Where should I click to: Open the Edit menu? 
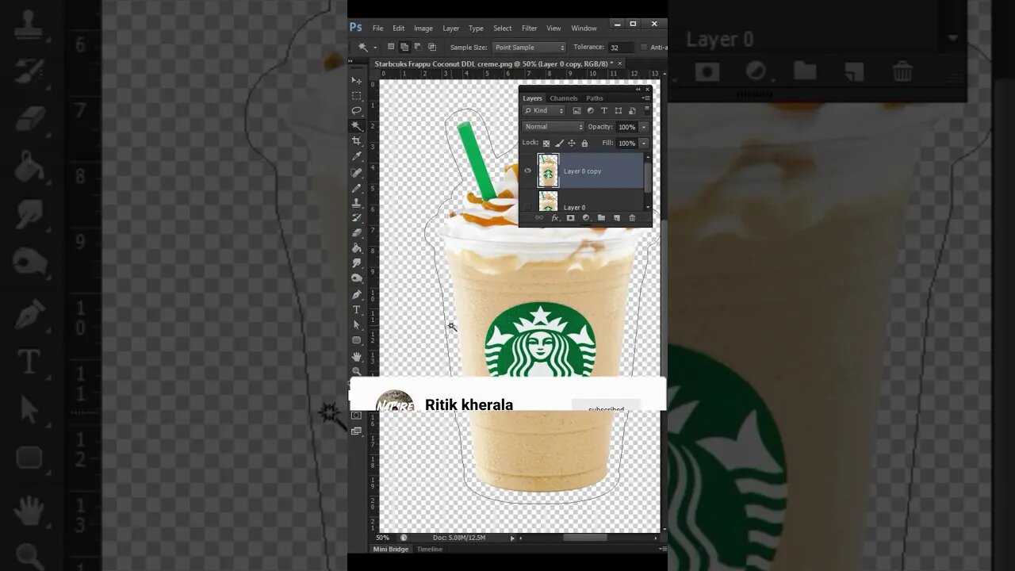click(x=398, y=28)
